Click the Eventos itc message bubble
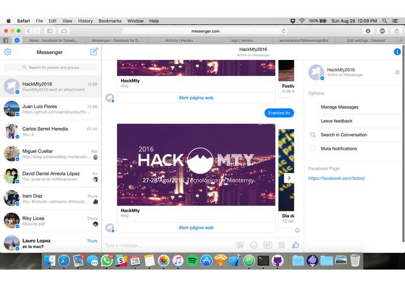Screen dimensions: 405x287 pos(279,113)
